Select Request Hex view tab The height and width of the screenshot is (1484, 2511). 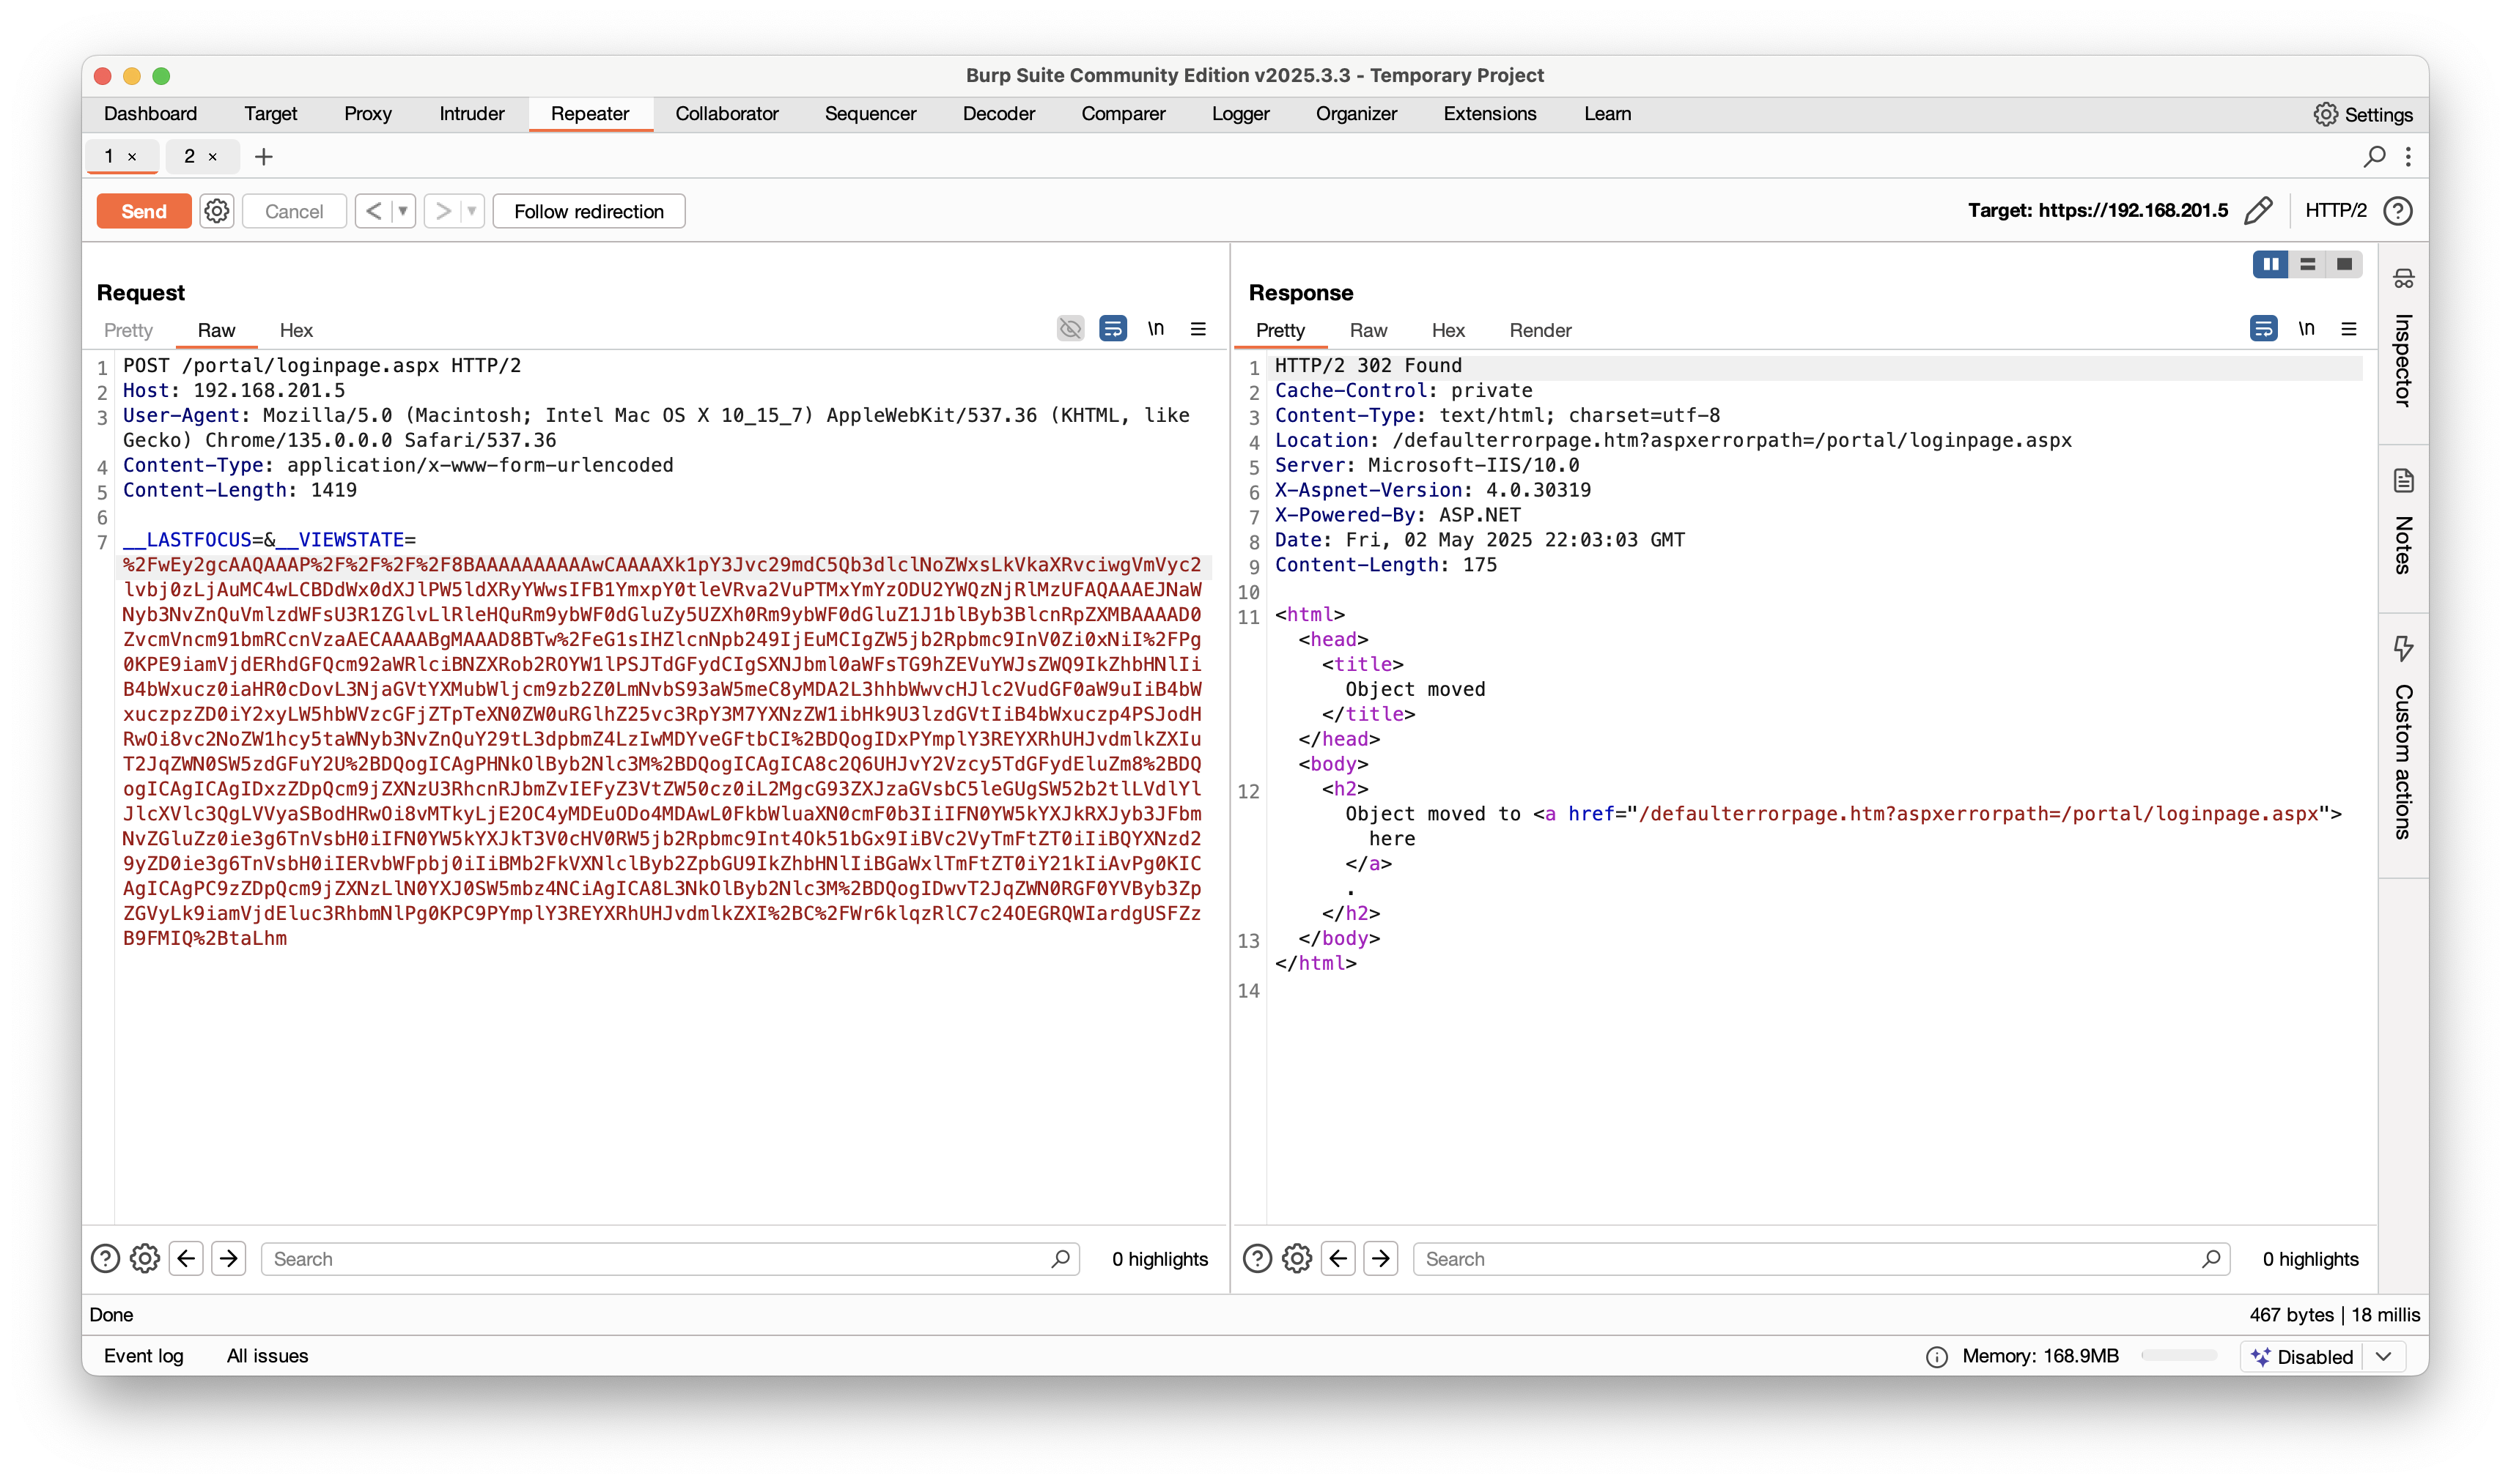296,330
